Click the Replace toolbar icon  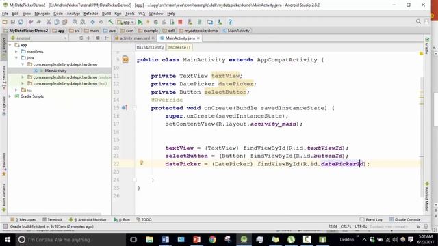[x=83, y=22]
